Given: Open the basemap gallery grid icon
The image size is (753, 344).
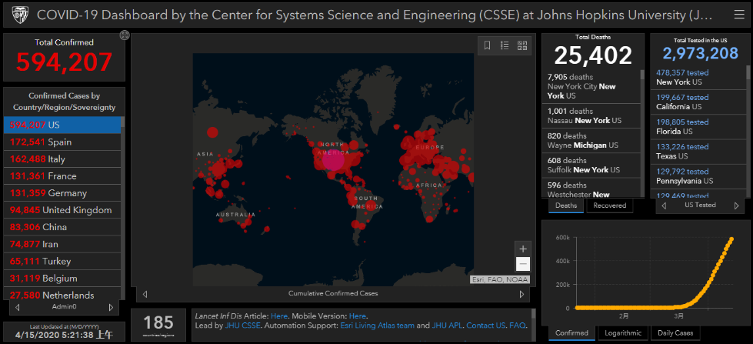Looking at the screenshot, I should click(522, 45).
